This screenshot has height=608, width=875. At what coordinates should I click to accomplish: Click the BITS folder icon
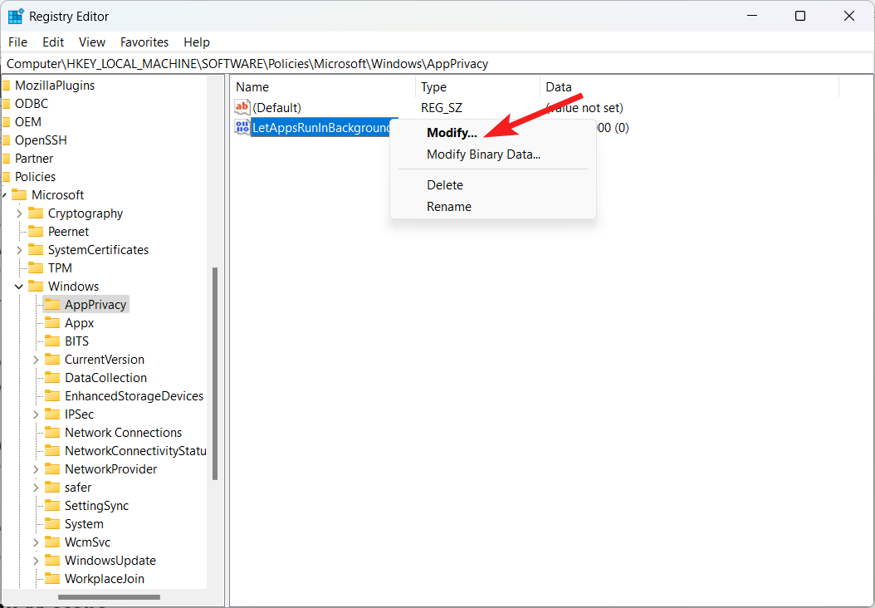pyautogui.click(x=52, y=341)
